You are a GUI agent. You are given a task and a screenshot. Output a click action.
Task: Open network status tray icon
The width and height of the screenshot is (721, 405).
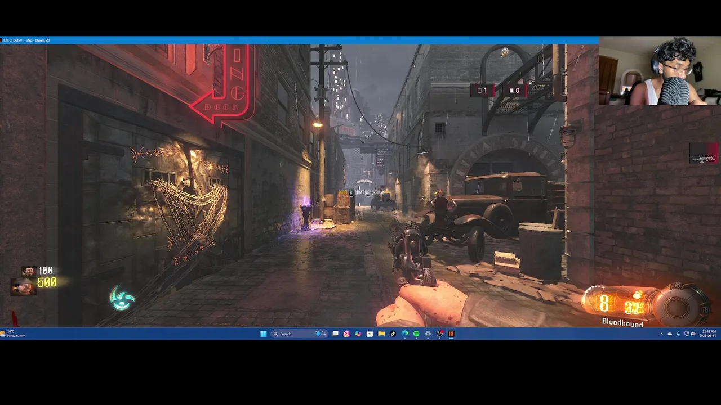[686, 334]
